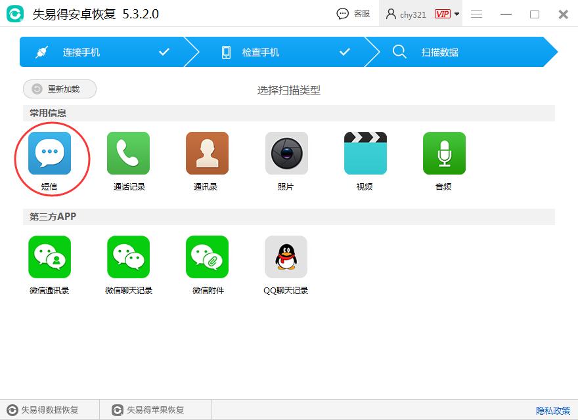The height and width of the screenshot is (420, 578).
Task: Select the QQ聊天记录 penguin icon
Action: 286,256
